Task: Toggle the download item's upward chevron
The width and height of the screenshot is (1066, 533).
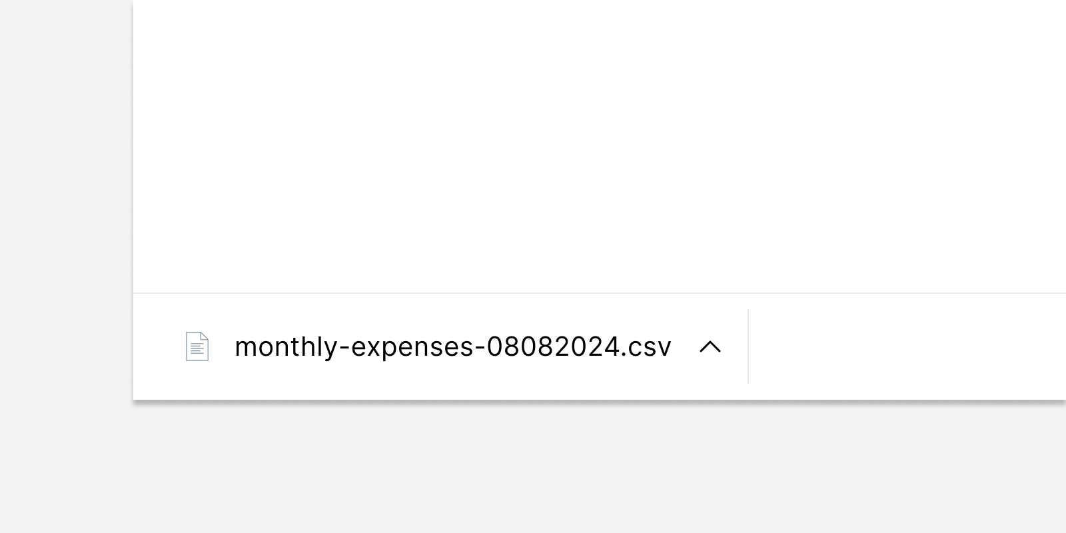Action: (710, 346)
